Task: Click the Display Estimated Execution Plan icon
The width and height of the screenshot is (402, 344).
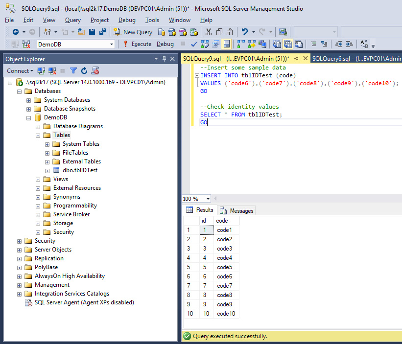Action: [205, 44]
